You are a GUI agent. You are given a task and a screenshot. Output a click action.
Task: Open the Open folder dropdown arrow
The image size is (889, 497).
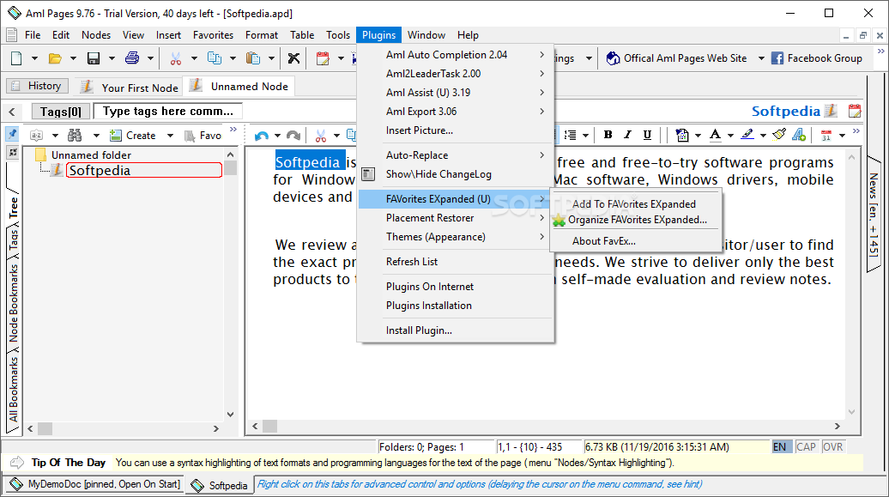click(x=73, y=58)
